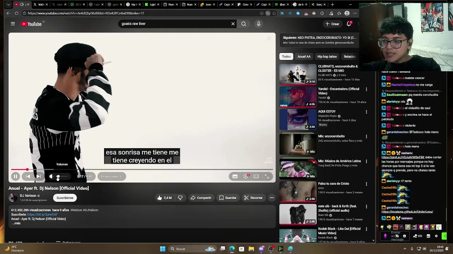Click the Recortar clip button

click(253, 198)
